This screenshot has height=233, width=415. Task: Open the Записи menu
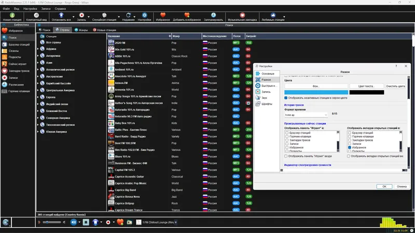pyautogui.click(x=46, y=9)
